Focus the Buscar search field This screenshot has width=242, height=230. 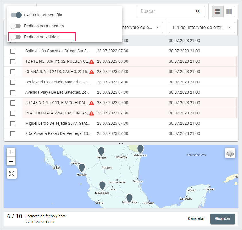167,11
